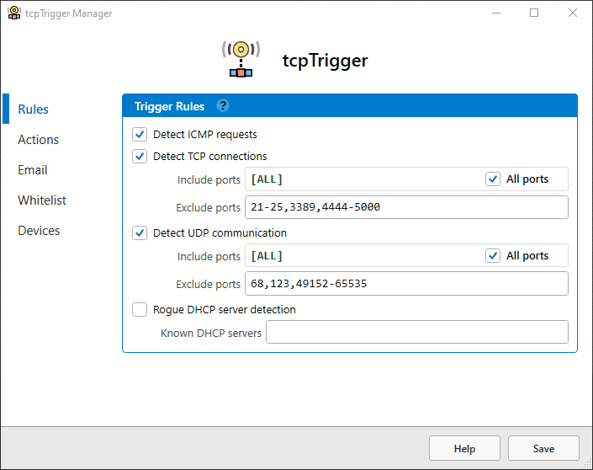Screen dimensions: 593x470
Task: Close the tcpTrigger Manager window
Action: [573, 13]
